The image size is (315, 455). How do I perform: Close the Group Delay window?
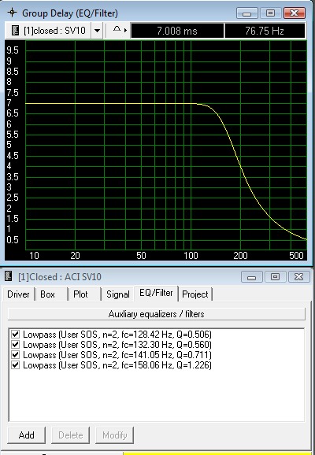[294, 13]
